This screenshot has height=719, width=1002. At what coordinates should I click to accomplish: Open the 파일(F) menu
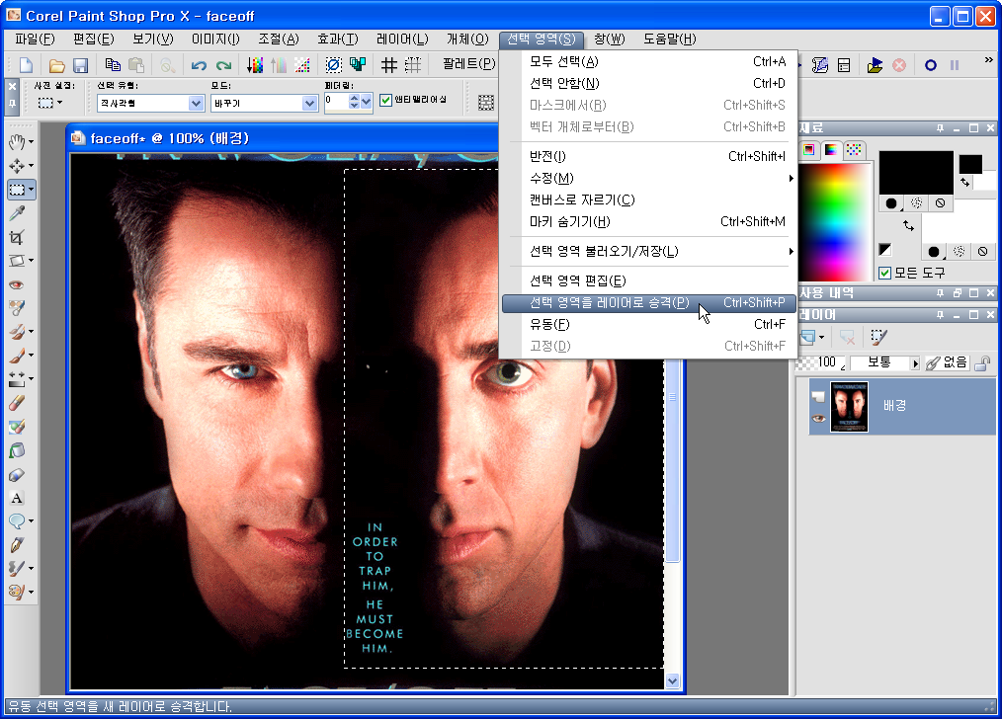pyautogui.click(x=36, y=39)
